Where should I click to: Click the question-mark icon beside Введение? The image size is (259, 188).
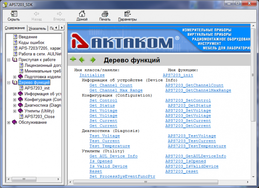point(15,37)
